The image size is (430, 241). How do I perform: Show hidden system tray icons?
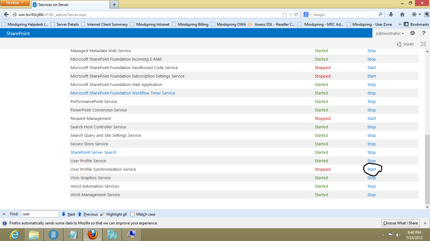(x=383, y=235)
